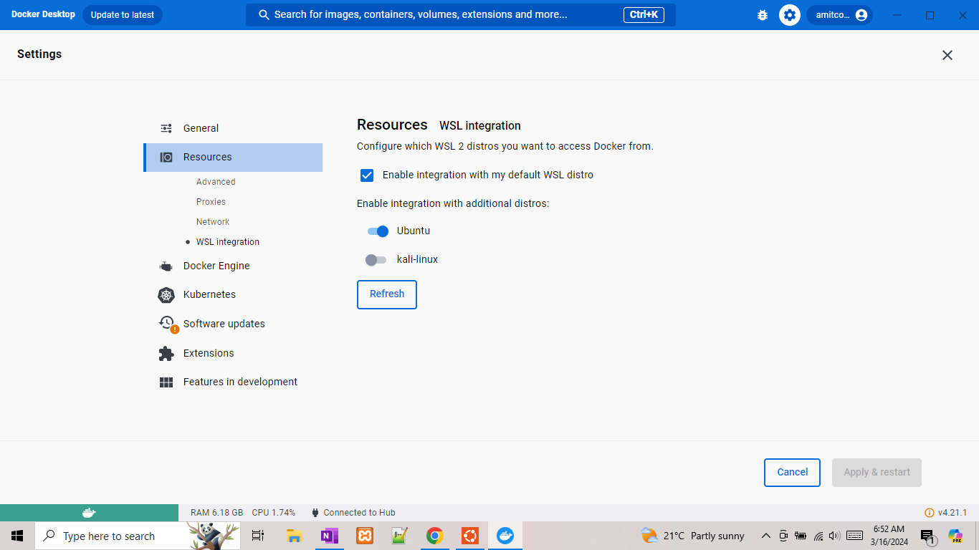Open Software updates clock icon
Viewport: 979px width, 550px height.
point(168,324)
